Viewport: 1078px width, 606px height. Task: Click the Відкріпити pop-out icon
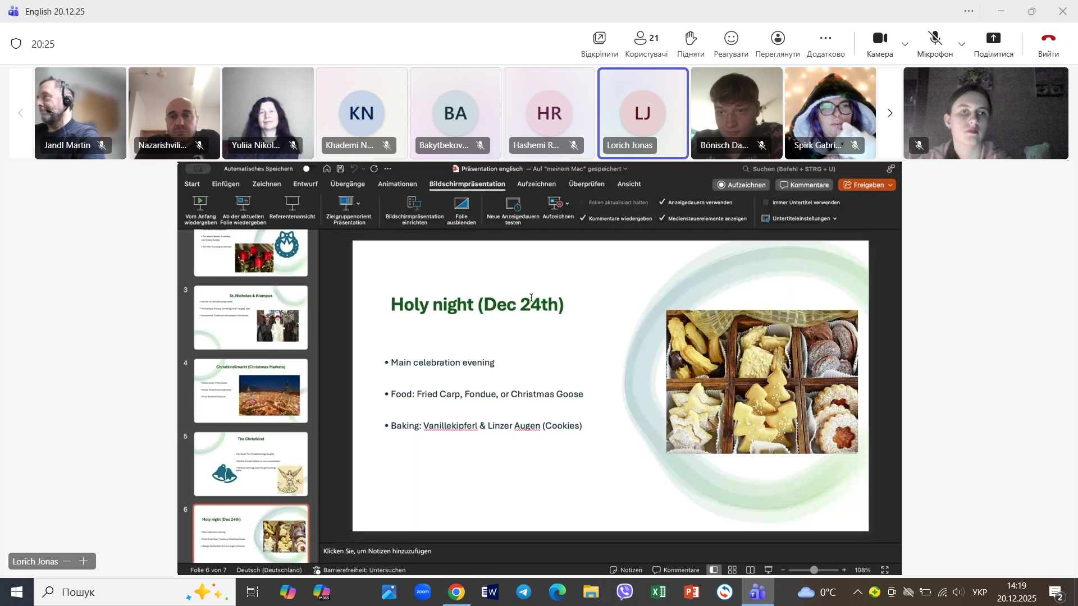599,38
